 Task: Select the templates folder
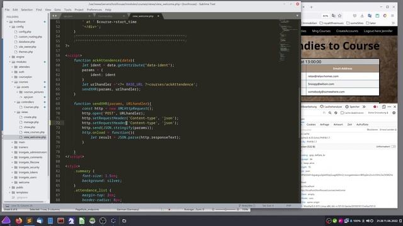(x=22, y=193)
